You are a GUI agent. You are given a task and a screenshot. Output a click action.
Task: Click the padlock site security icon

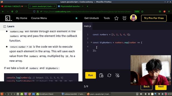[x=38, y=11]
